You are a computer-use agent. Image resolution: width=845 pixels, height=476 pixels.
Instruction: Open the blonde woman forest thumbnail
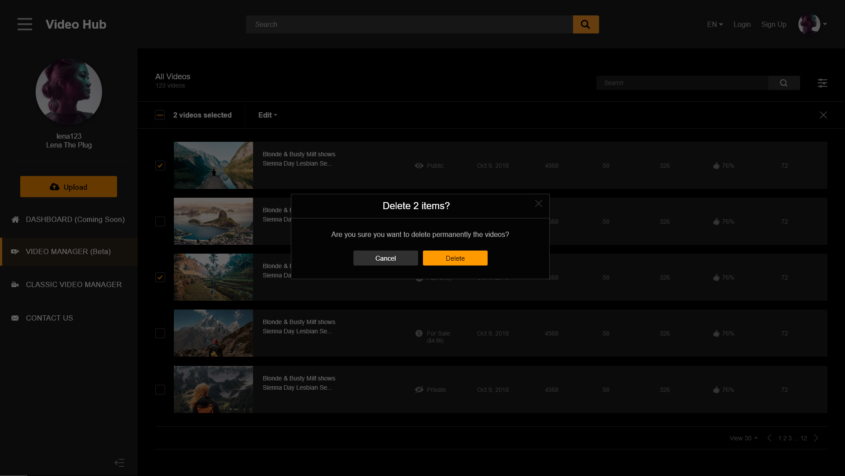click(213, 389)
